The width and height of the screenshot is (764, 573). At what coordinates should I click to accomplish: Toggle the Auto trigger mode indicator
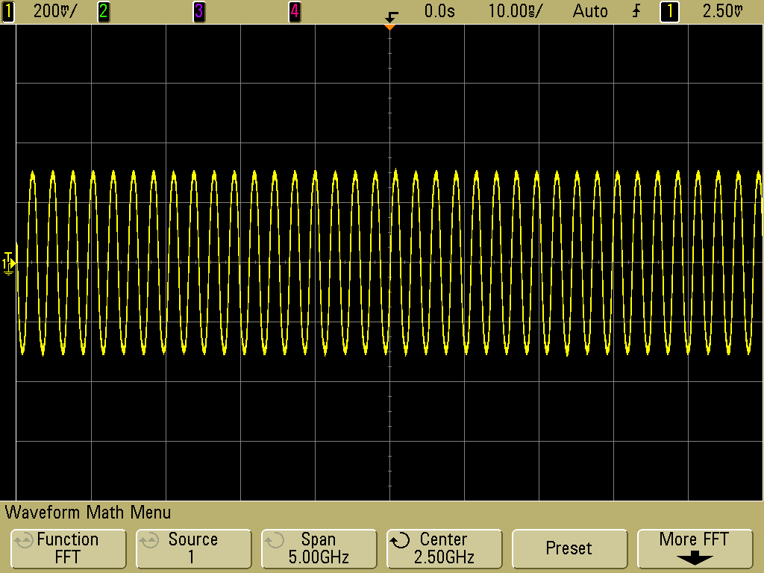[590, 11]
